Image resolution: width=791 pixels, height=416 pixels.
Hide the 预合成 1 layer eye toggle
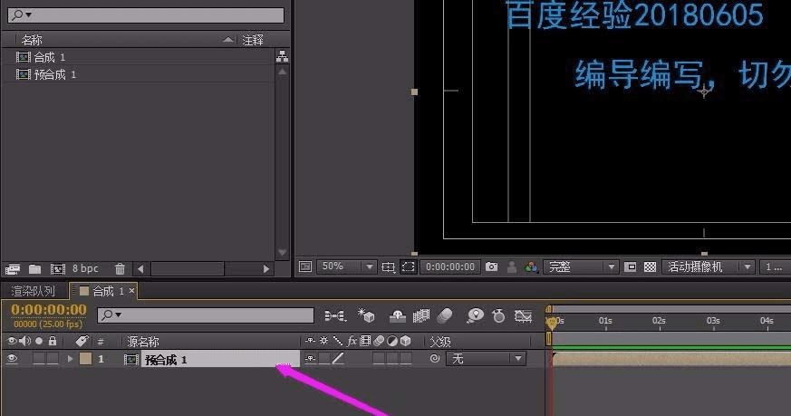point(12,358)
